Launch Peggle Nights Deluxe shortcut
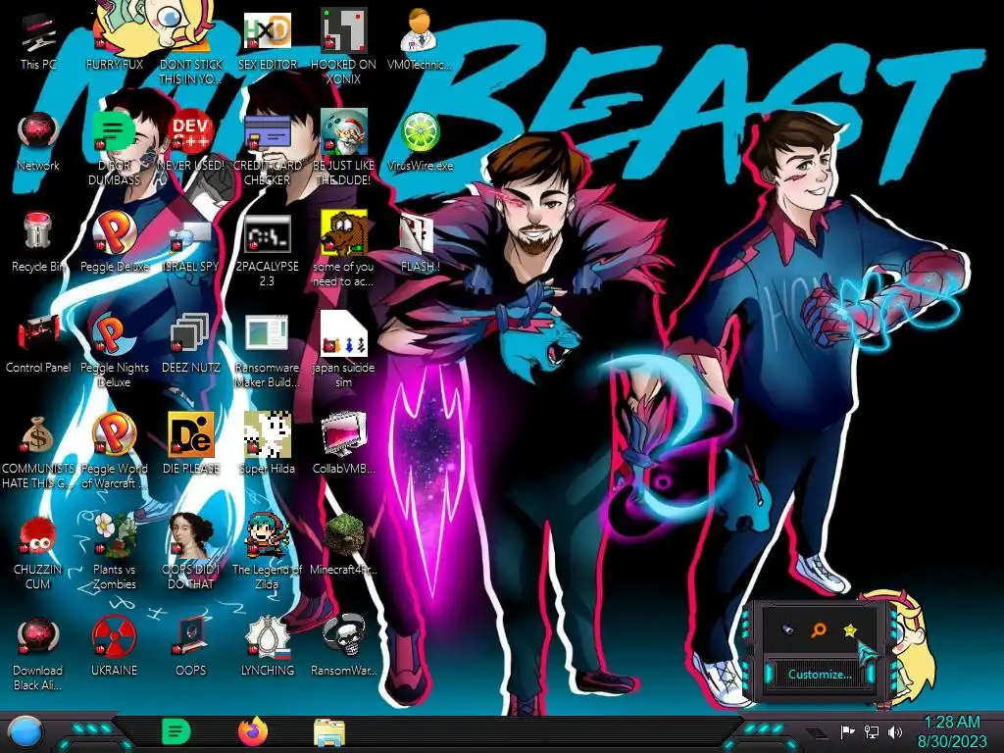1004x753 pixels. [114, 333]
